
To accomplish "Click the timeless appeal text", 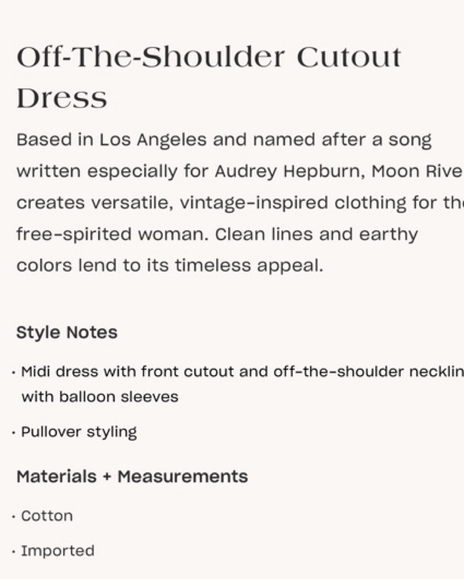I will (x=249, y=266).
